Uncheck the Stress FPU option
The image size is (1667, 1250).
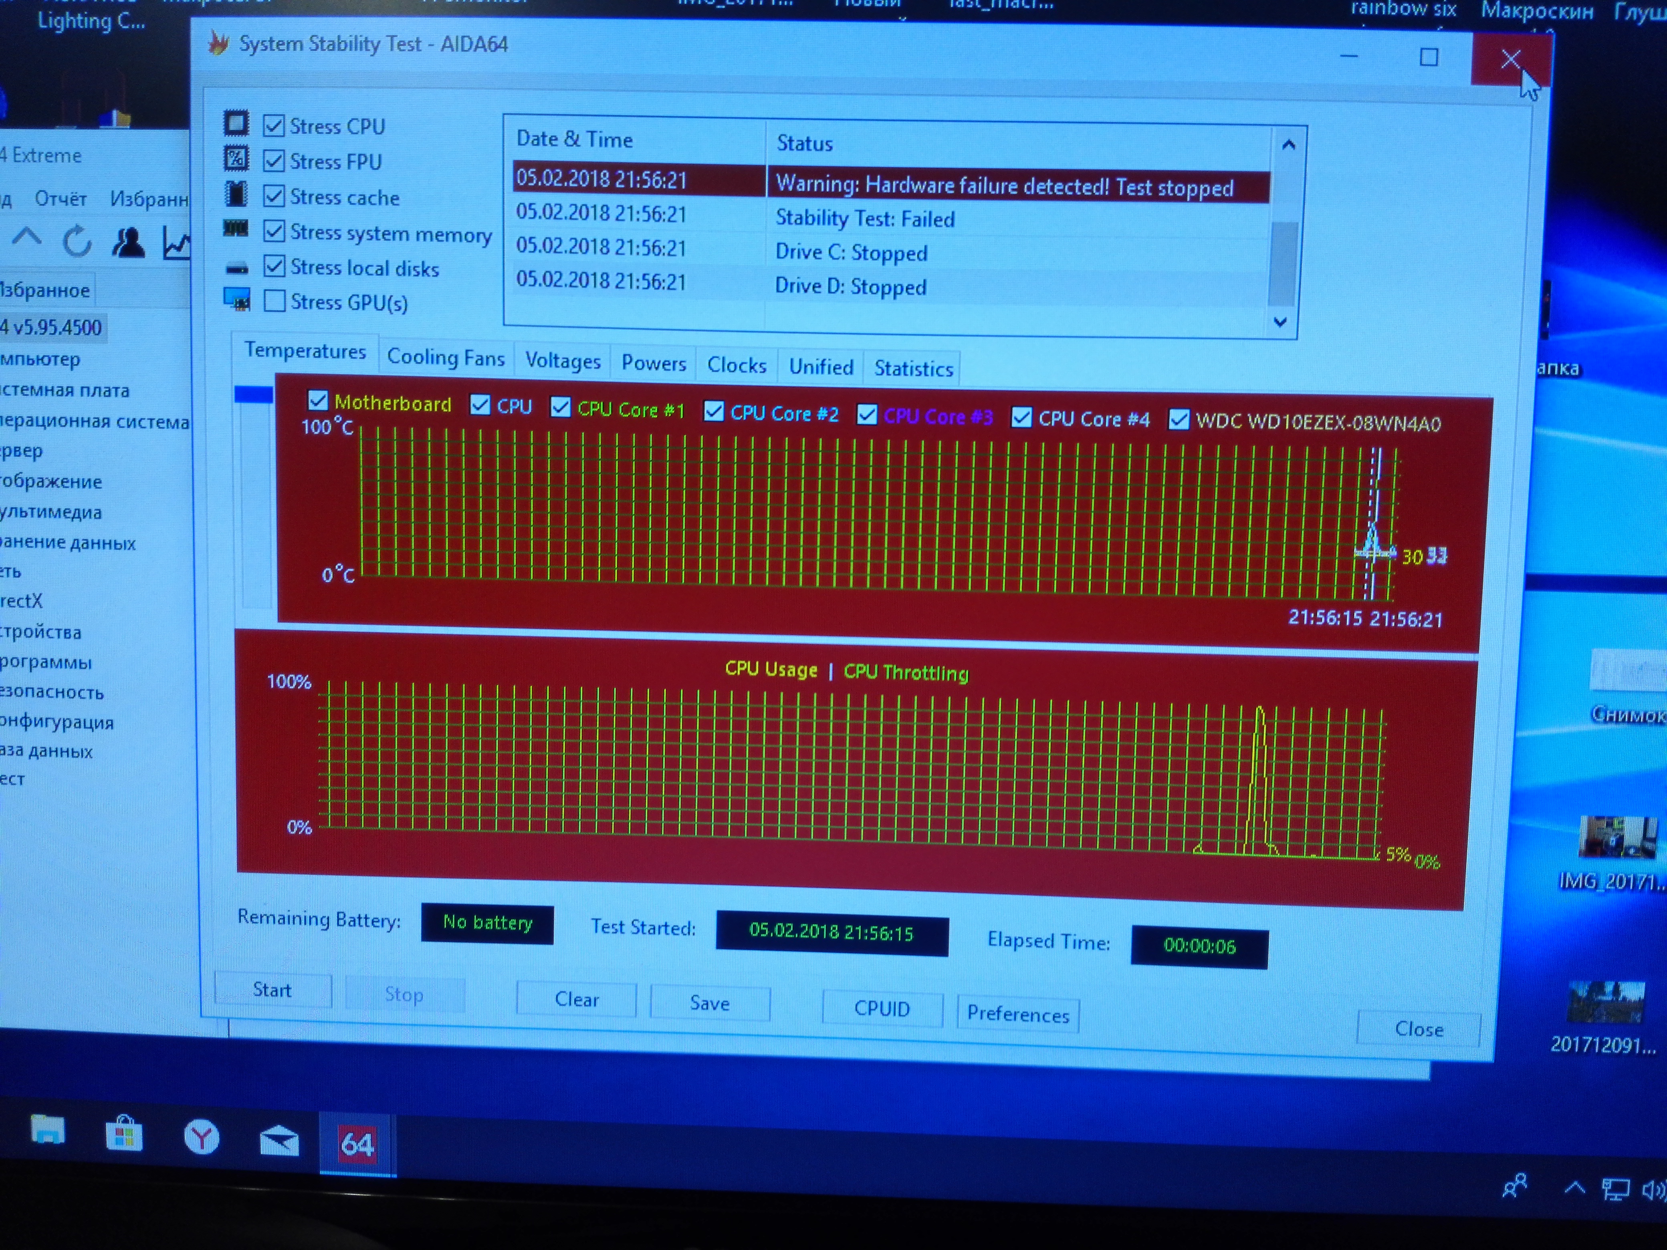coord(274,161)
